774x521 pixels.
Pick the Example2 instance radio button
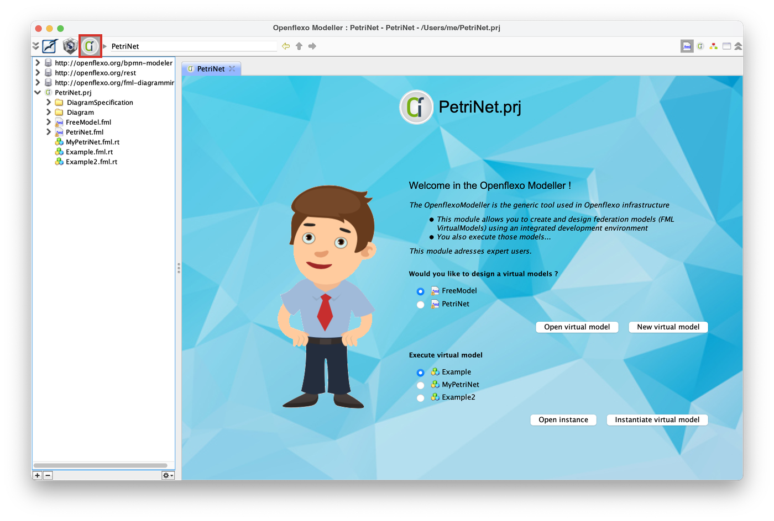click(x=421, y=398)
